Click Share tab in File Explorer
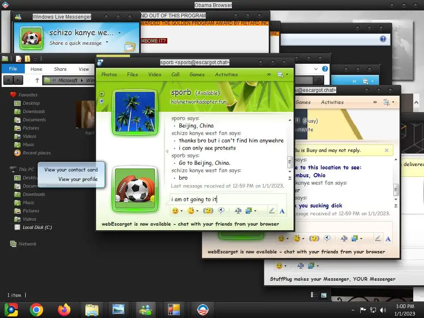The height and width of the screenshot is (318, 424). pos(60,69)
